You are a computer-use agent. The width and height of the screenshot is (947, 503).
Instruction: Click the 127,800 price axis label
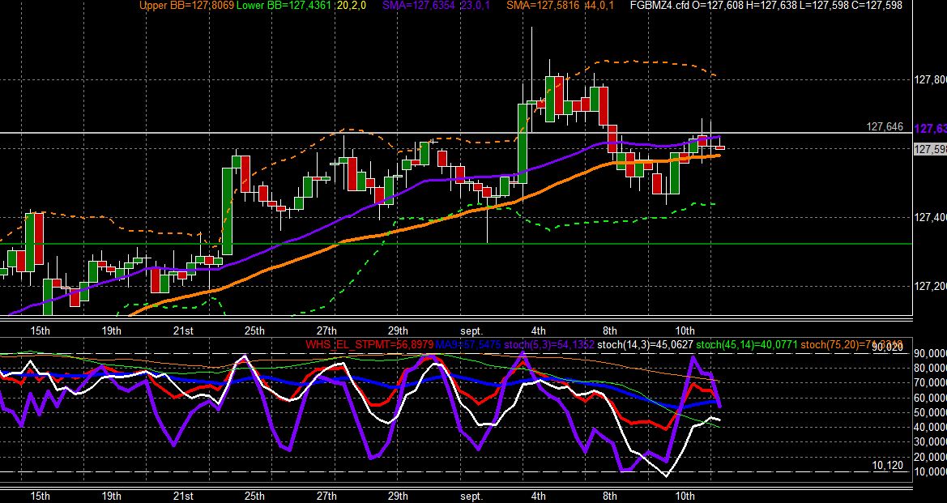coord(931,79)
